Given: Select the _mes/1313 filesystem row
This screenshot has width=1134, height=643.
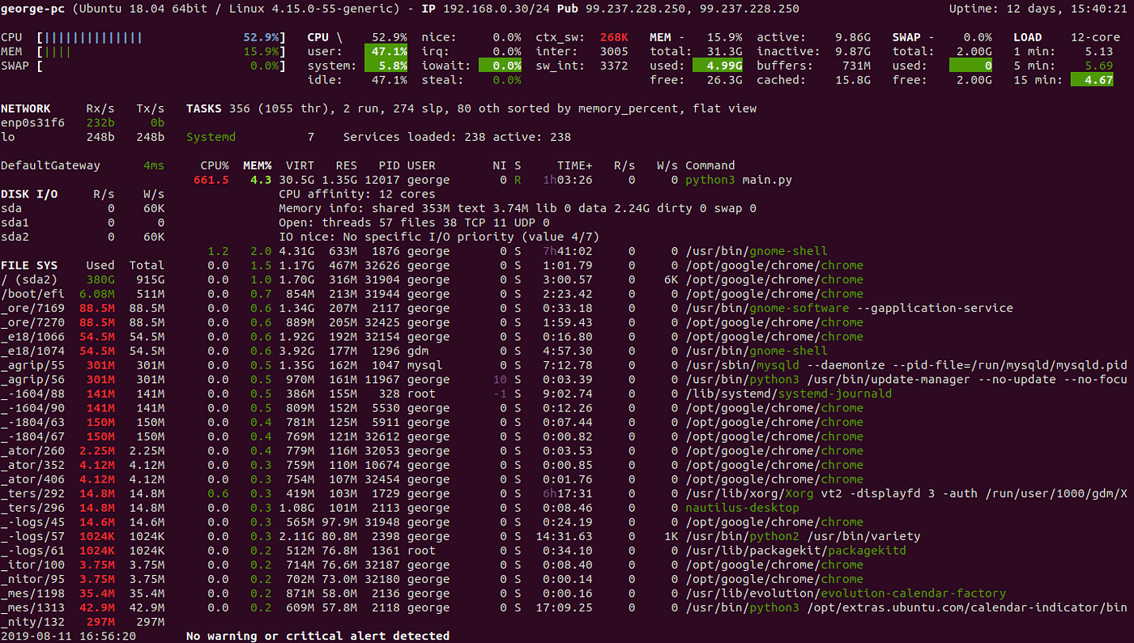Looking at the screenshot, I should 83,607.
